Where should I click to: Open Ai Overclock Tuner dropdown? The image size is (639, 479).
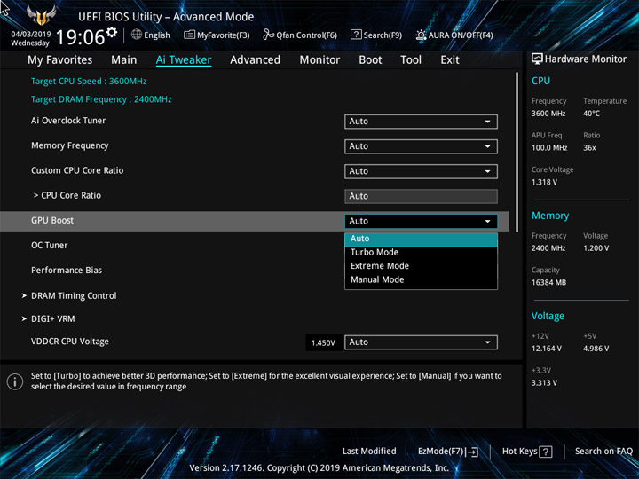point(421,122)
